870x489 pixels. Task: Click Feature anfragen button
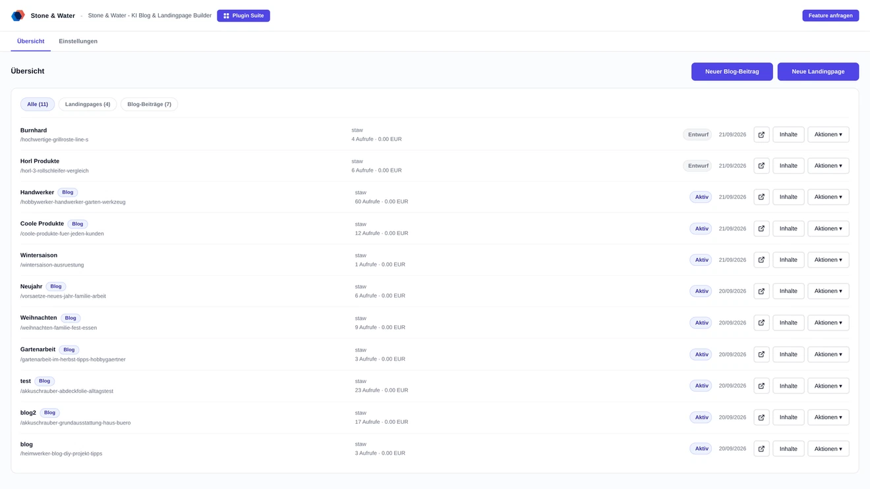[x=830, y=16]
